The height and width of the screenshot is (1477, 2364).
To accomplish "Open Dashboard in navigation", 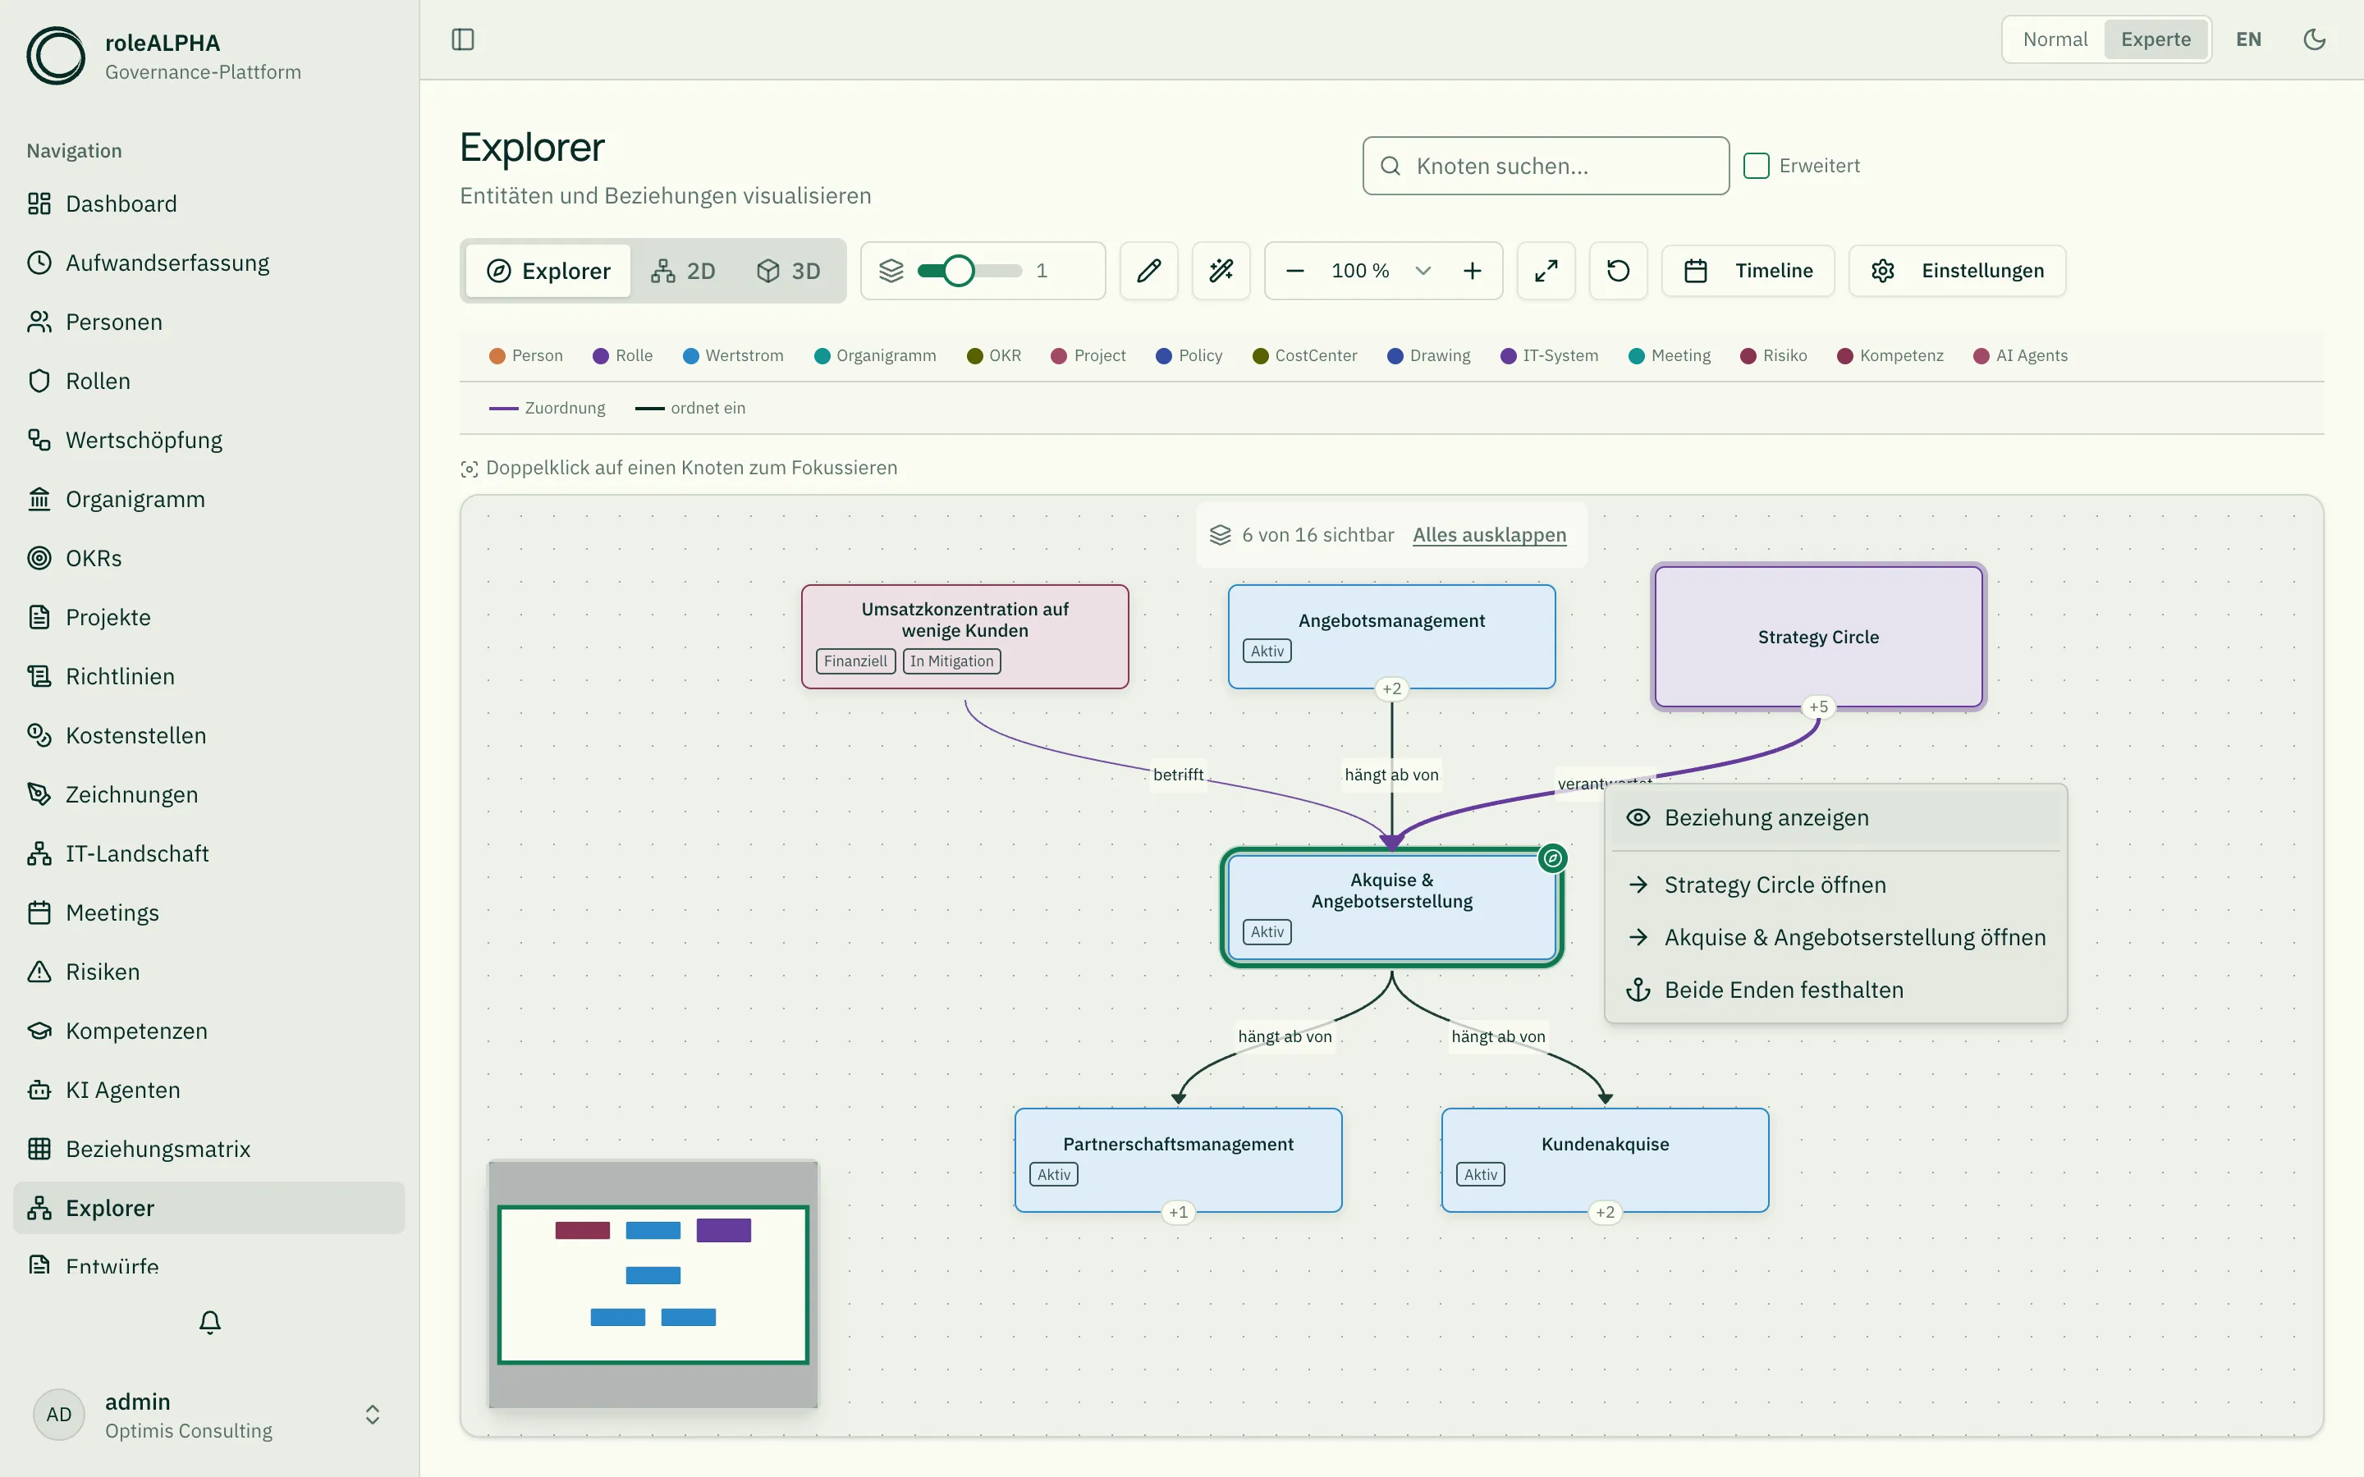I will [209, 203].
